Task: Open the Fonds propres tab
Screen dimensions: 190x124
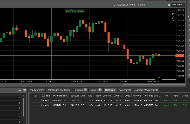Action: (37, 90)
